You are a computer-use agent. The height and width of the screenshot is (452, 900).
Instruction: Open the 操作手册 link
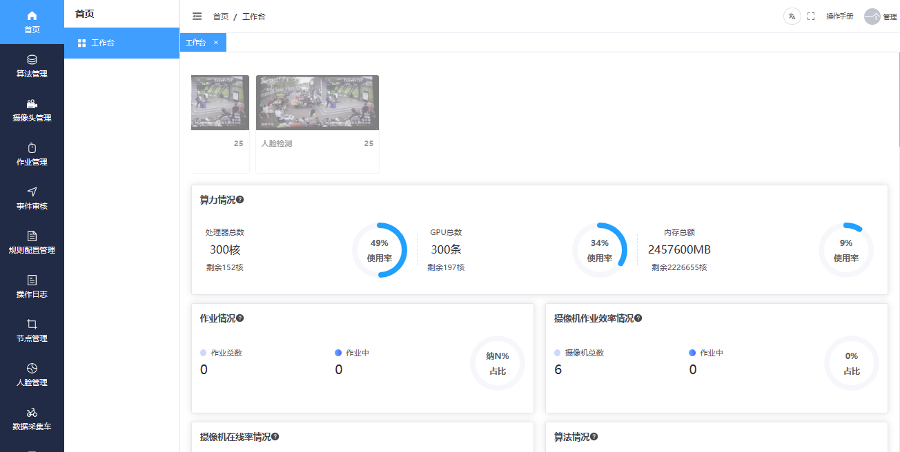[x=839, y=17]
